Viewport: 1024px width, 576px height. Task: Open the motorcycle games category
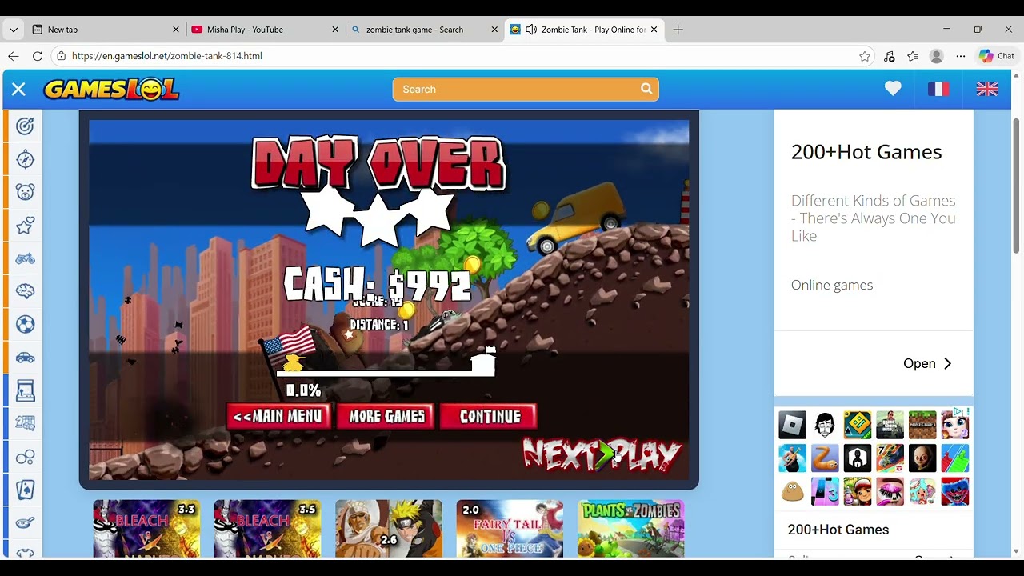25,258
